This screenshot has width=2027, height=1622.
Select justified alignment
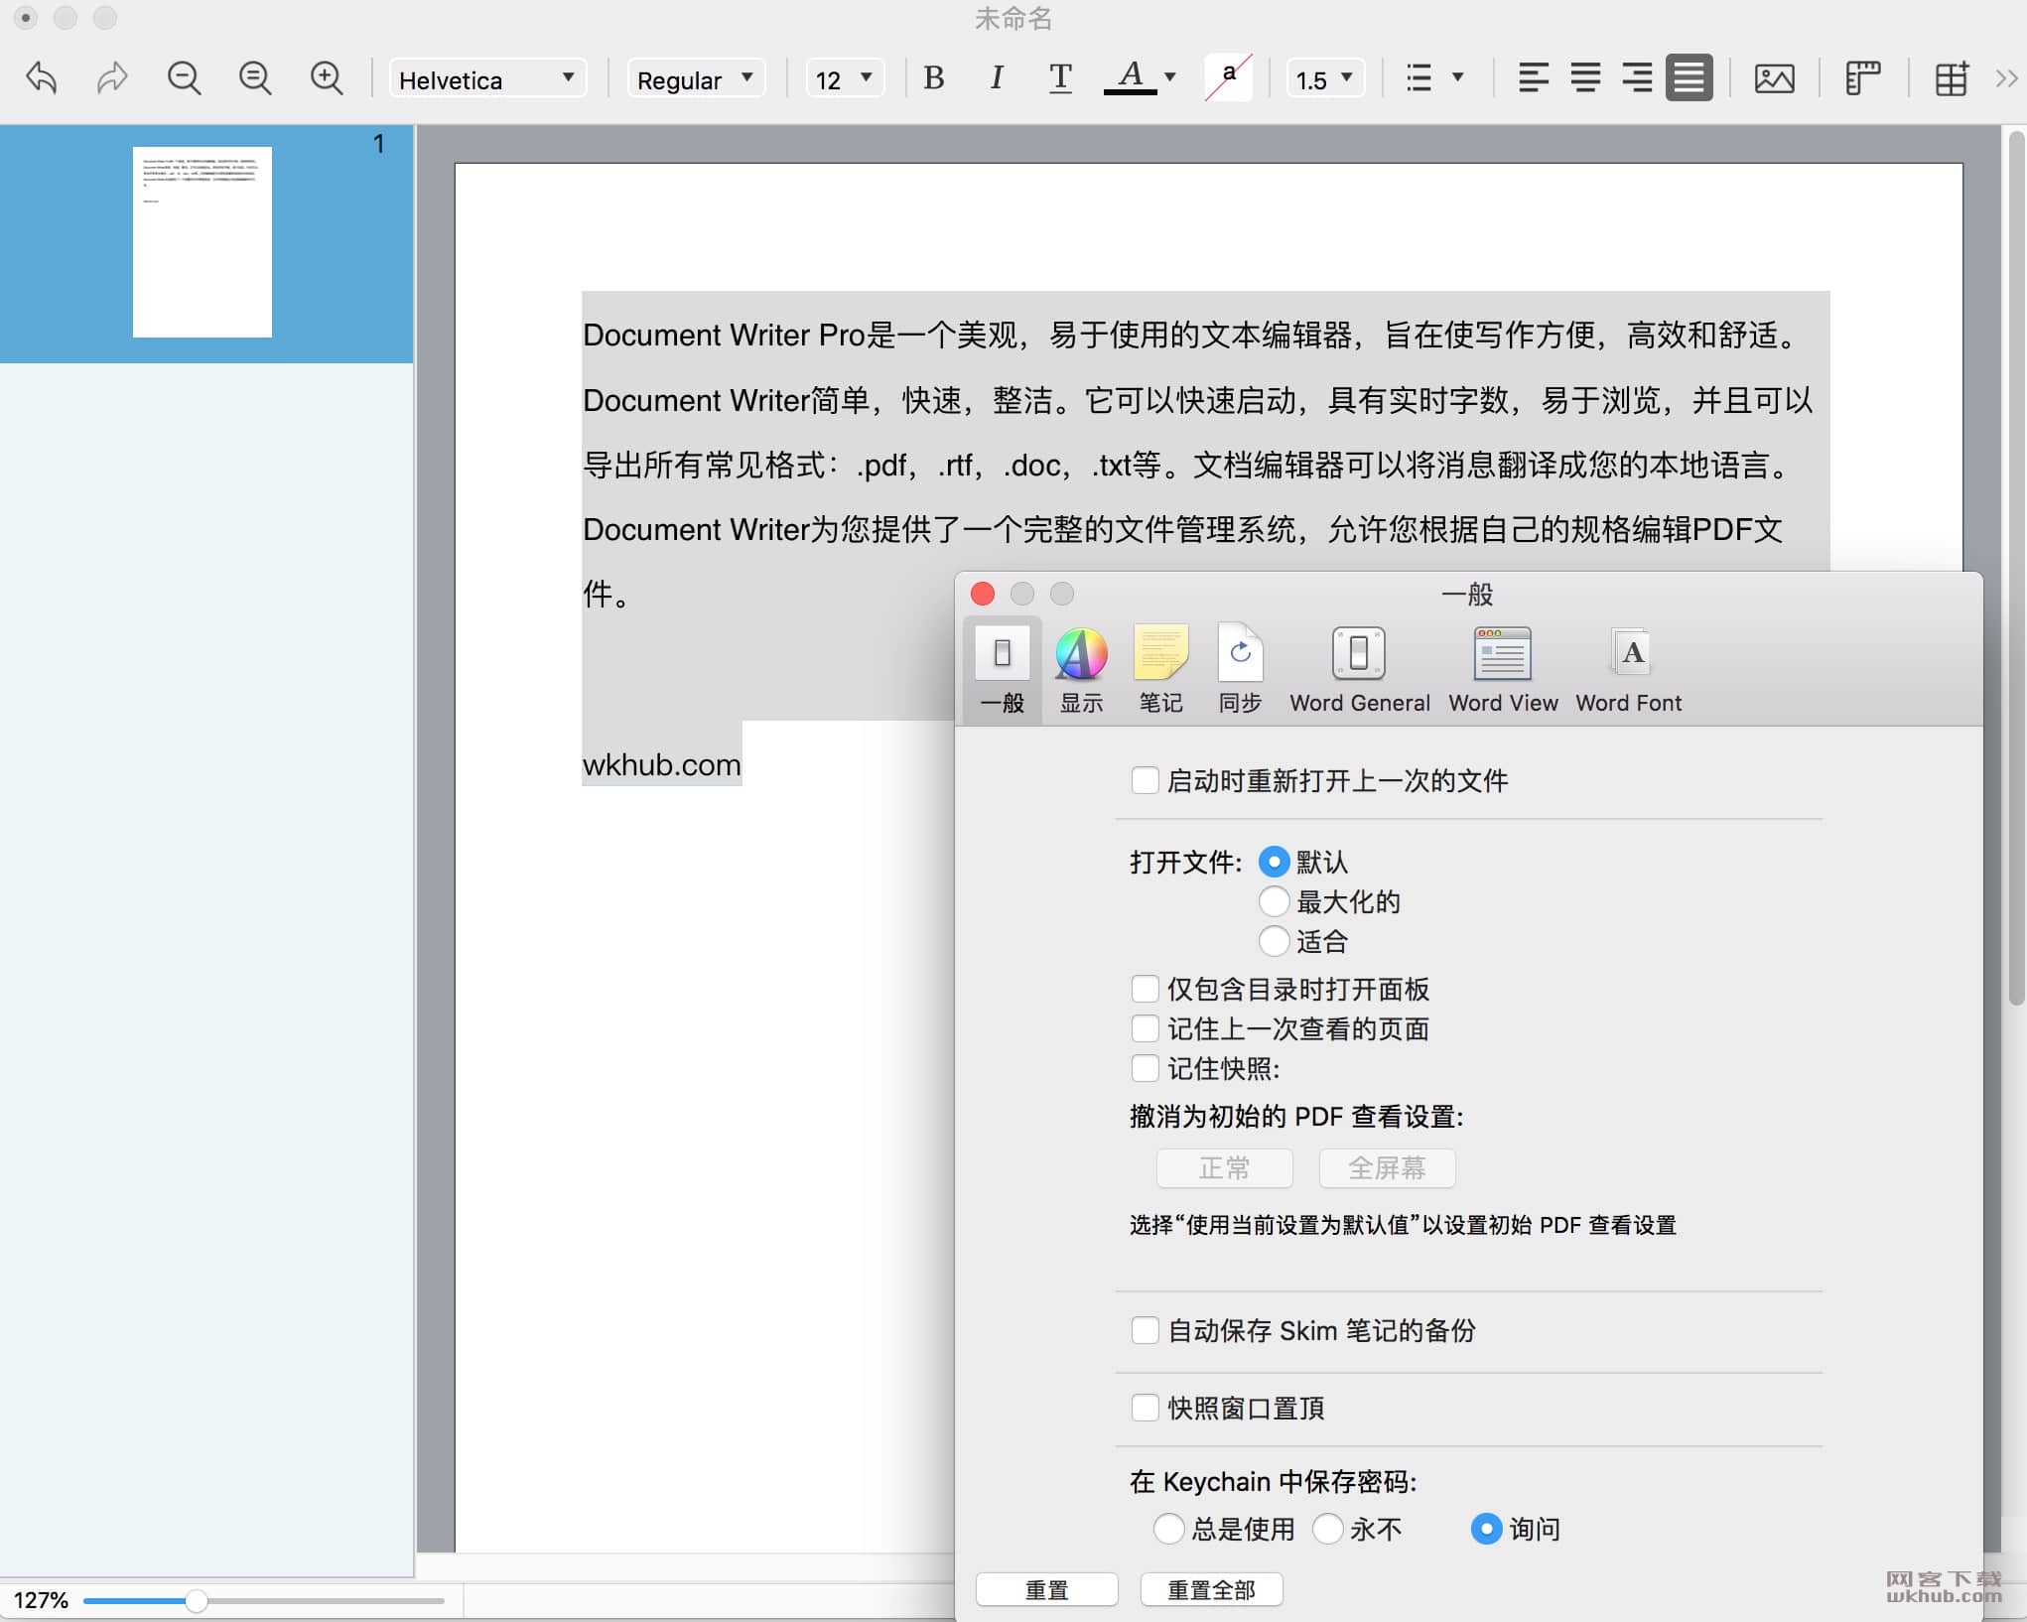point(1689,77)
